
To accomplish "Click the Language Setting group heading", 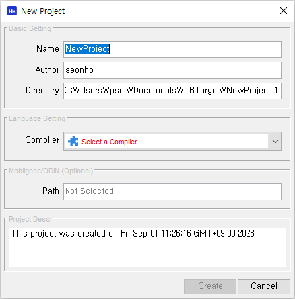I will (37, 118).
